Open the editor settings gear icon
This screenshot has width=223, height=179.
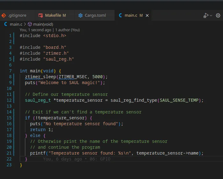[218, 15]
